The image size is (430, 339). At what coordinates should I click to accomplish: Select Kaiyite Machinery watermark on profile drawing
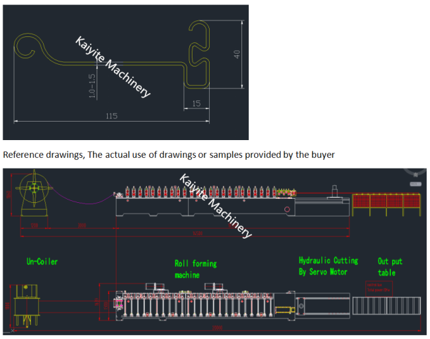click(x=112, y=66)
